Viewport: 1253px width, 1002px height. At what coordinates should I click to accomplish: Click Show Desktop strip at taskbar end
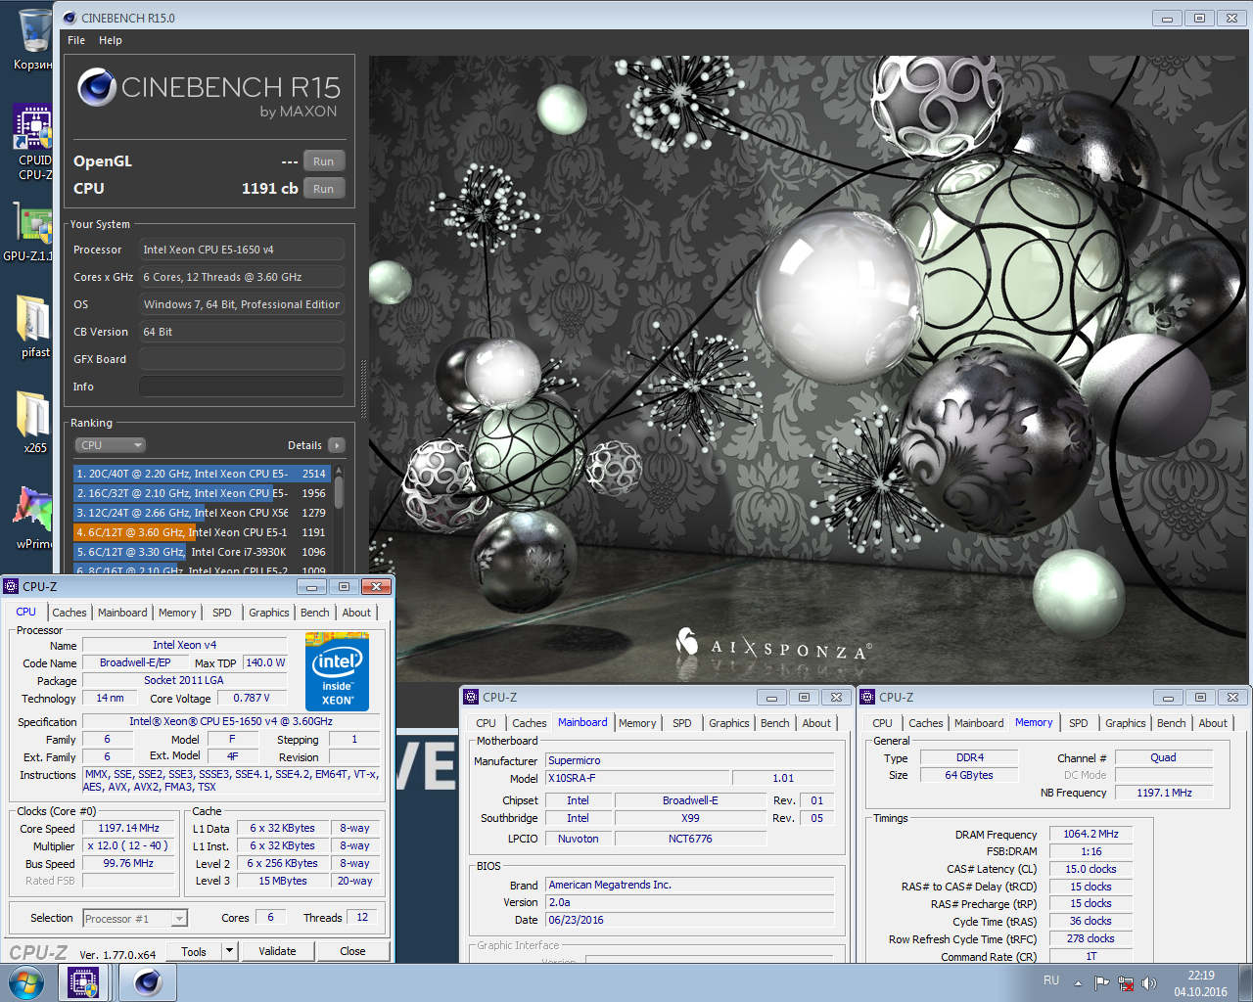tap(1246, 982)
